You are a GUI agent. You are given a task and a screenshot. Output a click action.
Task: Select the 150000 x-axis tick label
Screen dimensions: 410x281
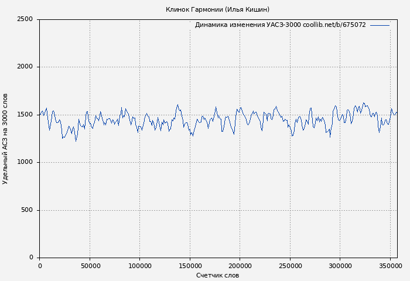click(190, 266)
